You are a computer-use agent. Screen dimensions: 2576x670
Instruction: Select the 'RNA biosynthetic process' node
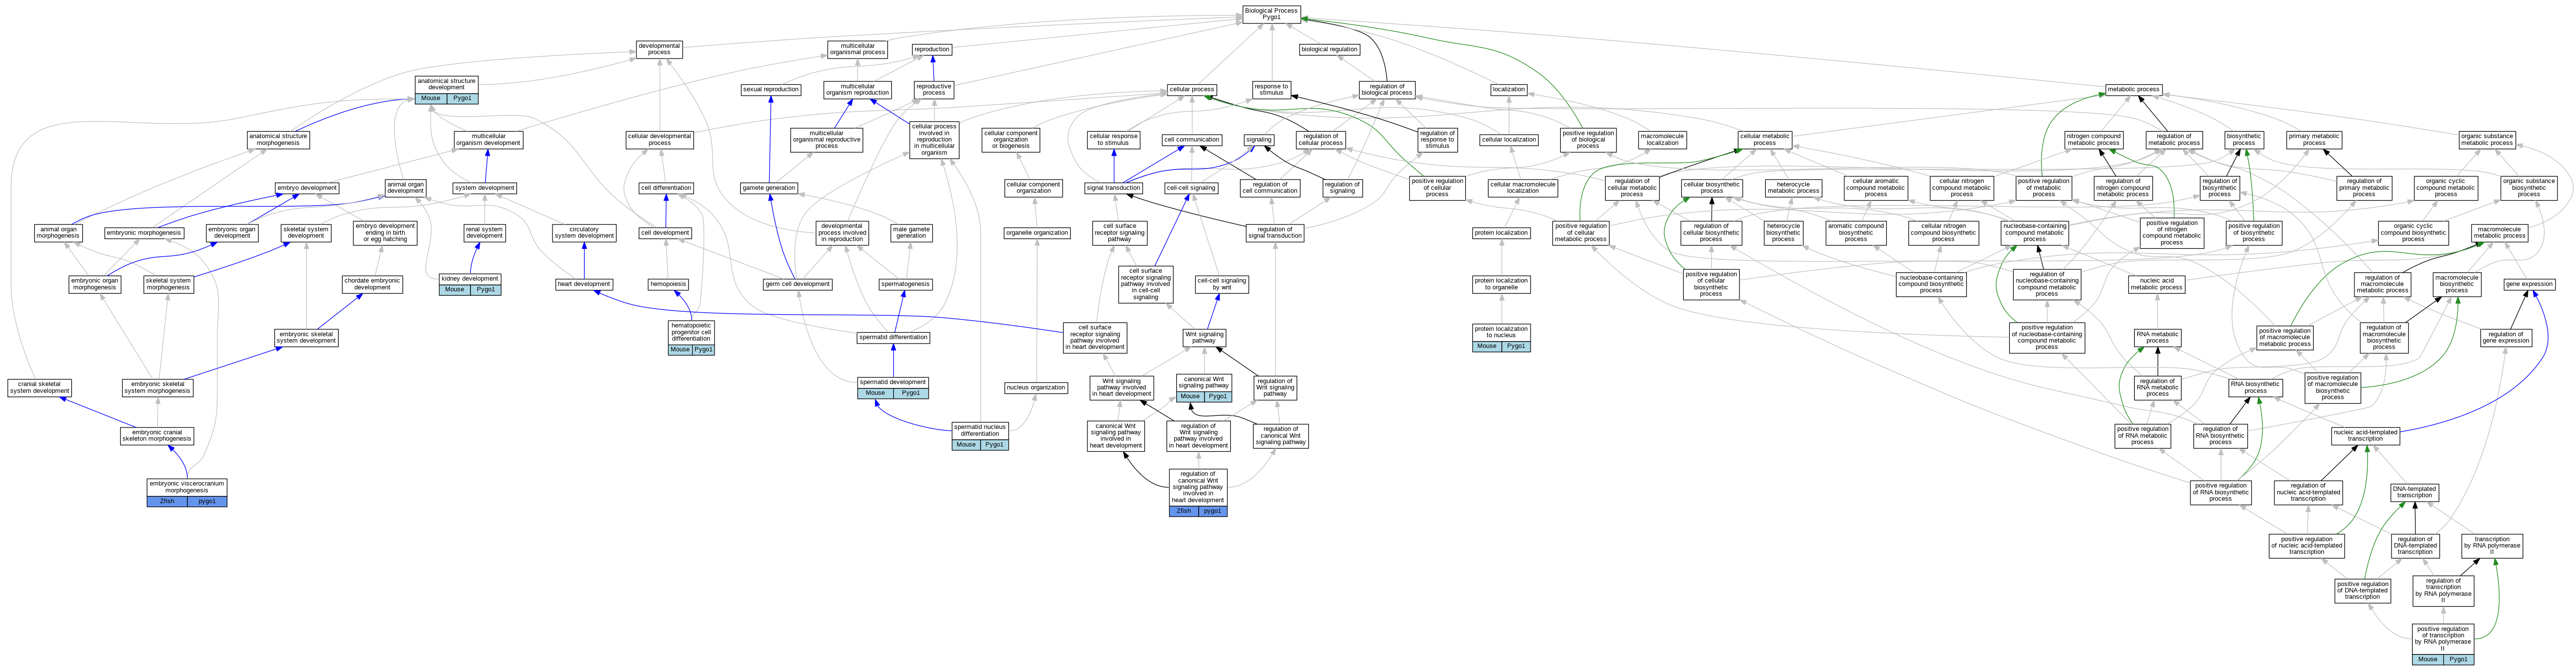coord(2255,388)
